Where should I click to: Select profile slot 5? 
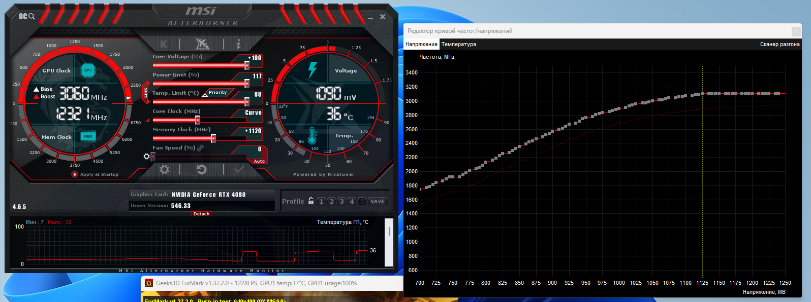362,201
